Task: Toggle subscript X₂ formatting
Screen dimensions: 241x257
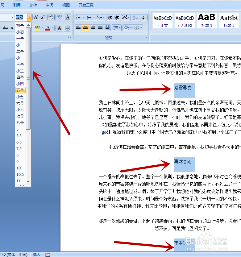Action: coord(12,28)
